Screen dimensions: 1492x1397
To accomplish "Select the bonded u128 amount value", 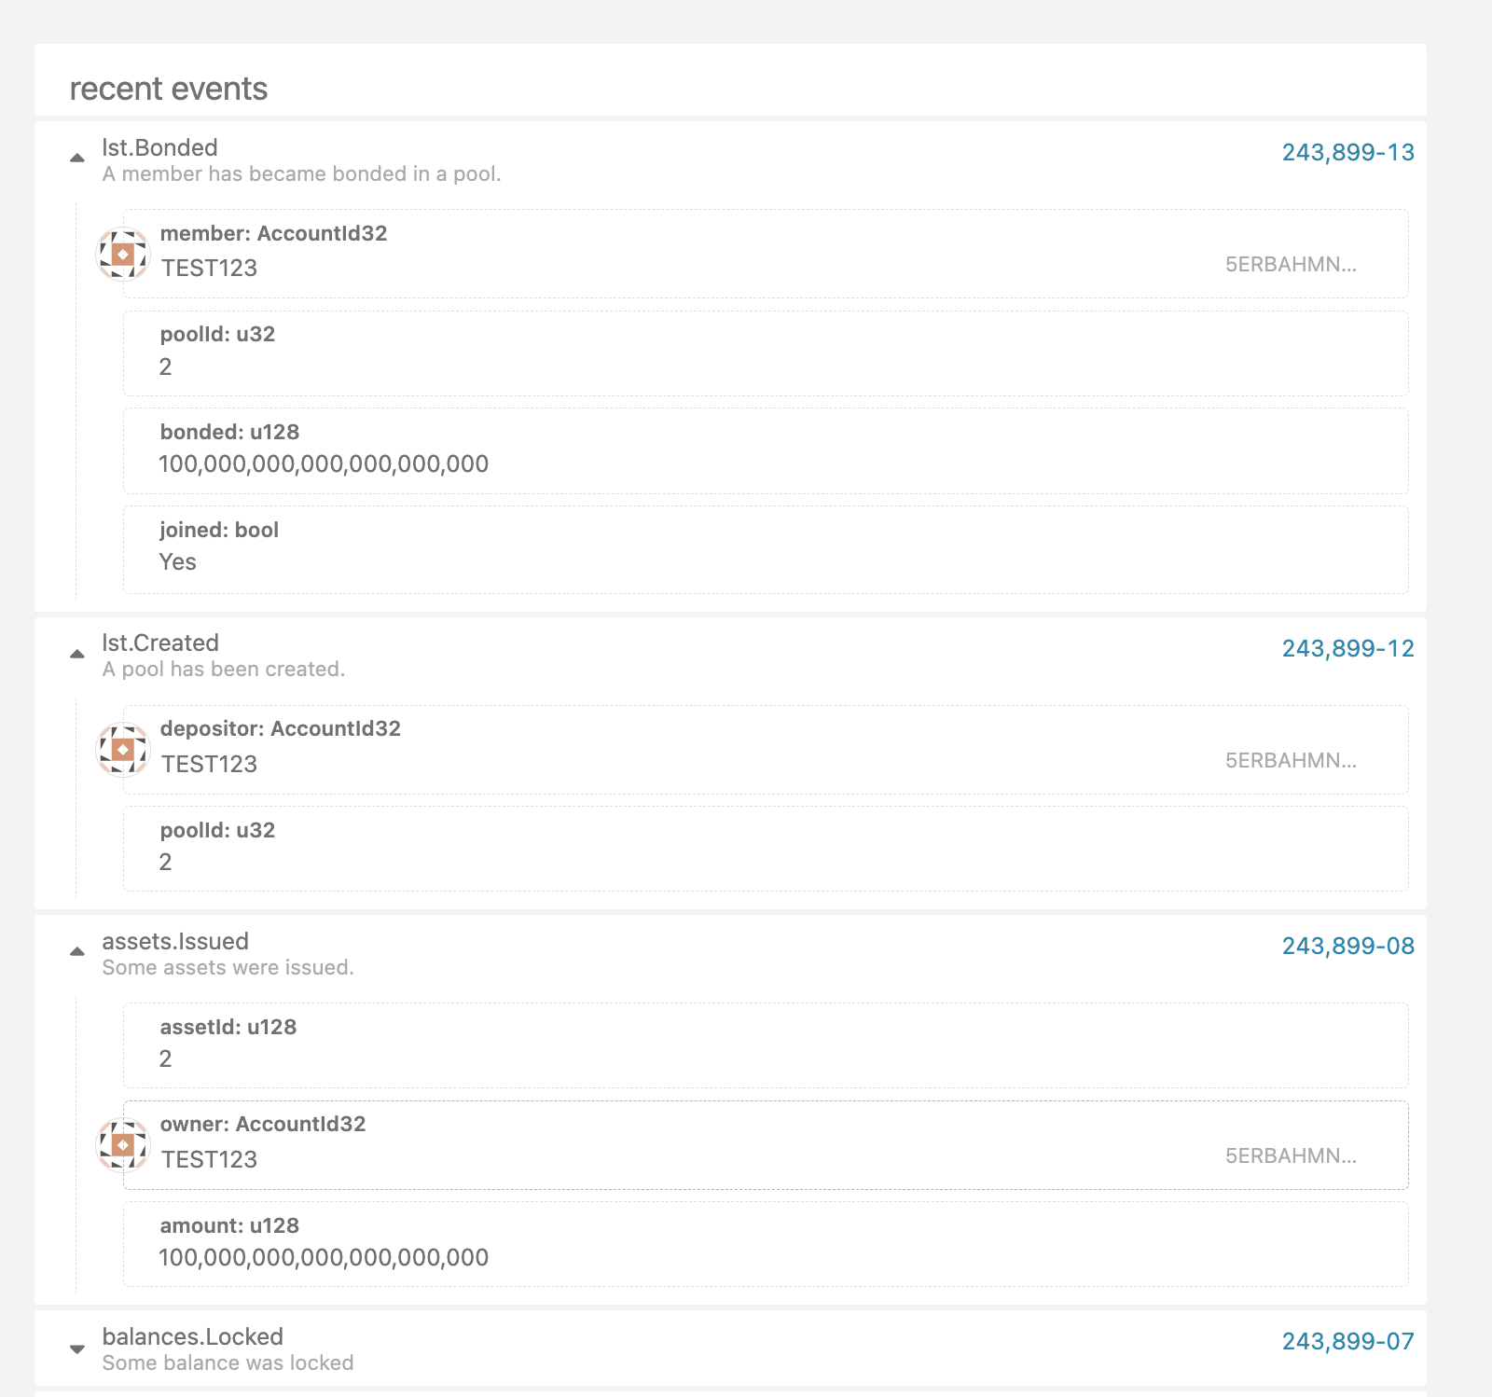I will (x=324, y=463).
